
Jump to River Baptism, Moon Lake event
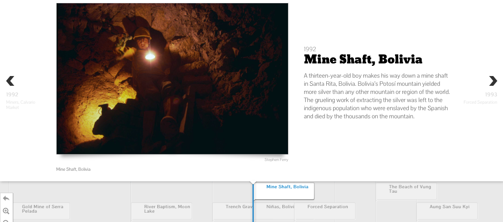click(167, 209)
